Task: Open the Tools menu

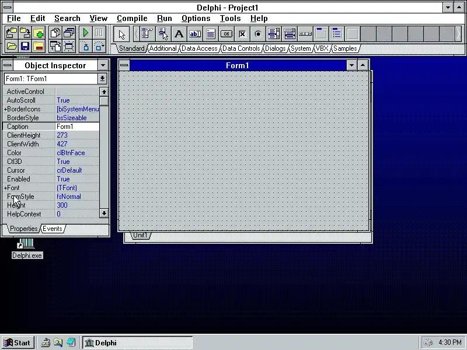Action: [x=230, y=19]
